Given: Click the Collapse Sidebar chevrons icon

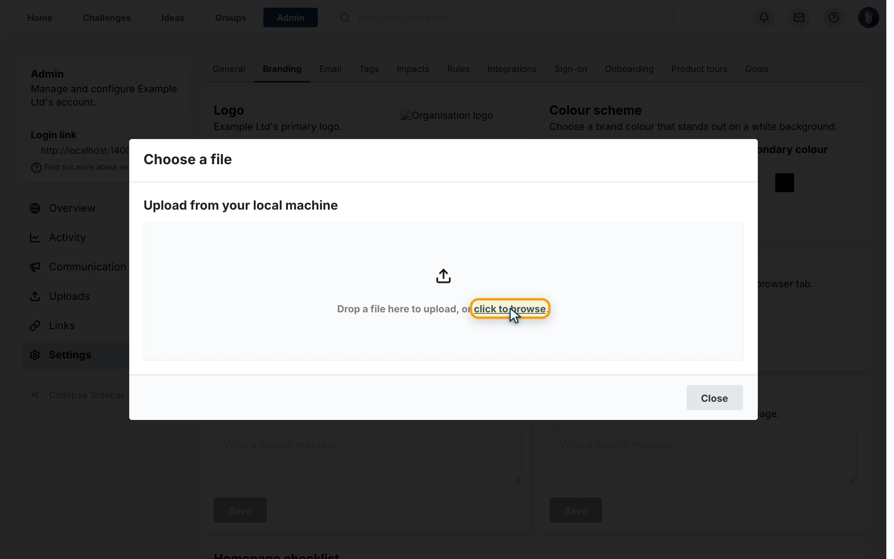Looking at the screenshot, I should 35,395.
